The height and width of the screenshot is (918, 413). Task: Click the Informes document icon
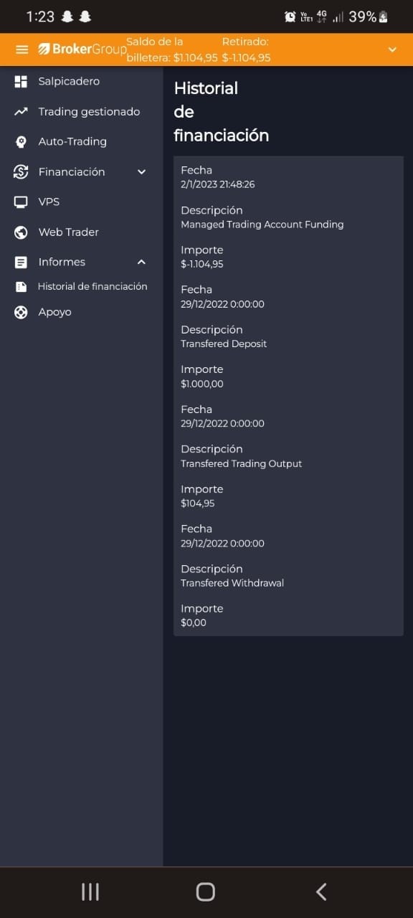pyautogui.click(x=21, y=262)
